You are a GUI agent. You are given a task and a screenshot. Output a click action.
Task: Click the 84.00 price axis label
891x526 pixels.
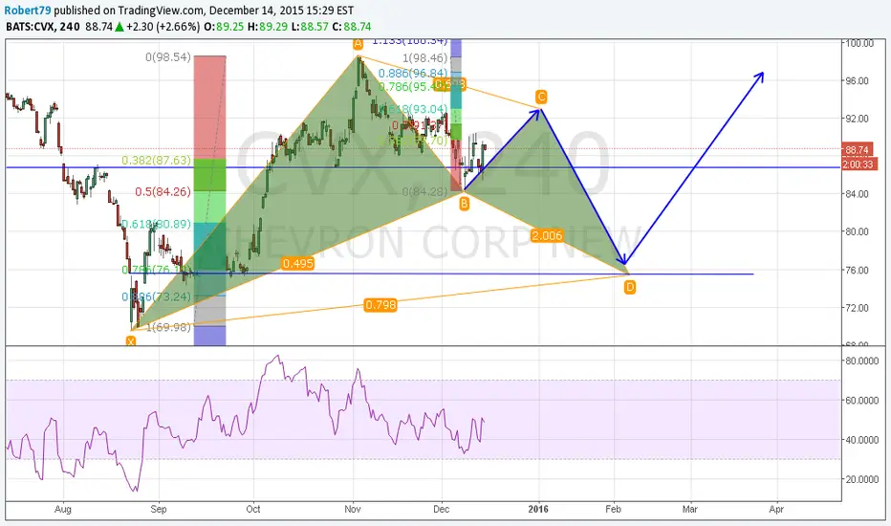[x=857, y=194]
